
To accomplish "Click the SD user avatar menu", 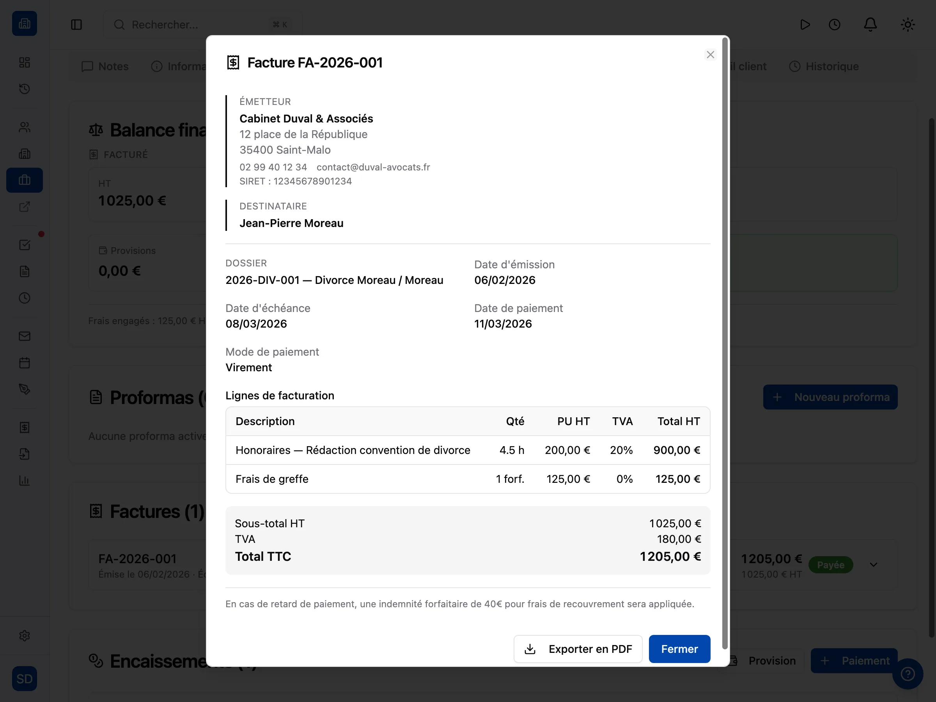I will pos(25,679).
